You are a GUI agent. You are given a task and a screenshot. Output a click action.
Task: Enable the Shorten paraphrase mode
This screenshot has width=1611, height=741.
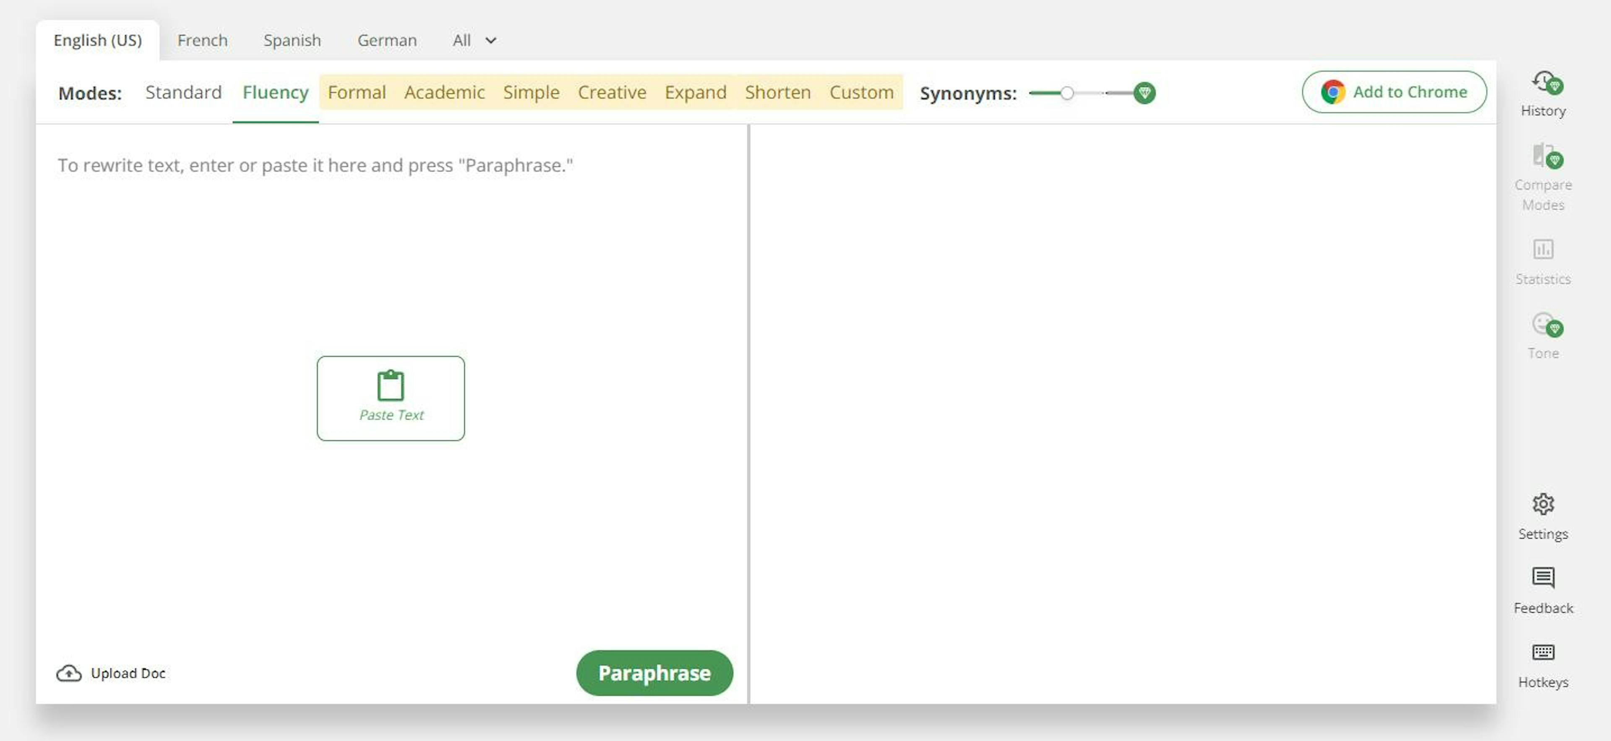click(x=778, y=92)
